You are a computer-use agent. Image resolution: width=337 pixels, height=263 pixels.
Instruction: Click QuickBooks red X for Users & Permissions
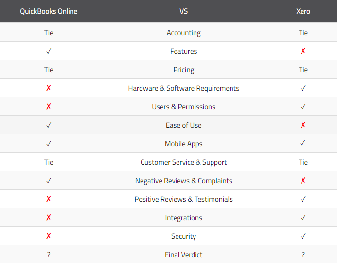[x=49, y=106]
